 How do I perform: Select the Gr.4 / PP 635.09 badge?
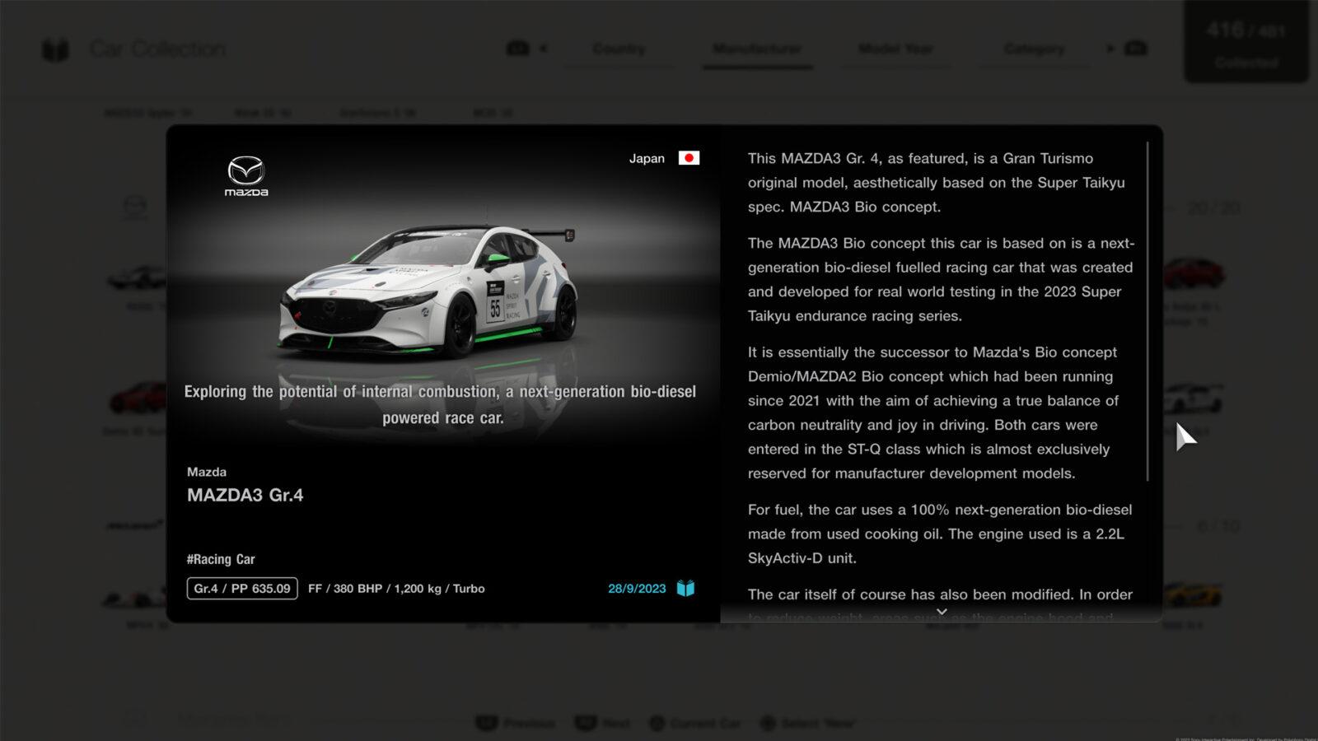(x=242, y=588)
